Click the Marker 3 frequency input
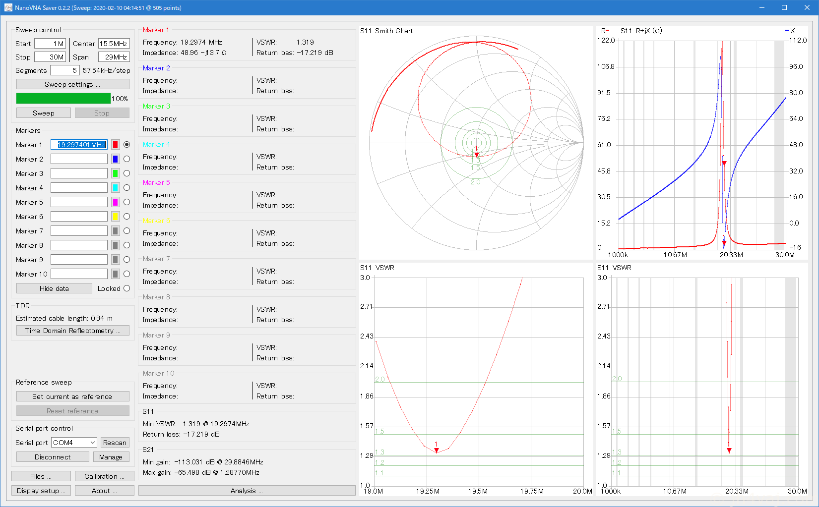The width and height of the screenshot is (819, 507). 79,173
